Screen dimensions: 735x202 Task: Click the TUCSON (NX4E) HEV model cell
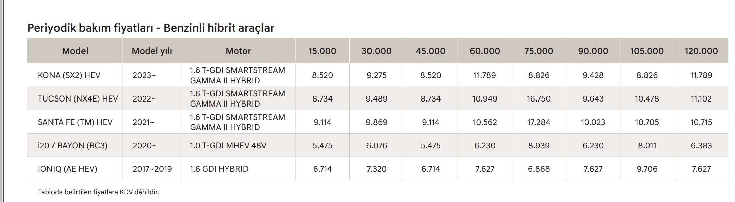click(x=78, y=99)
